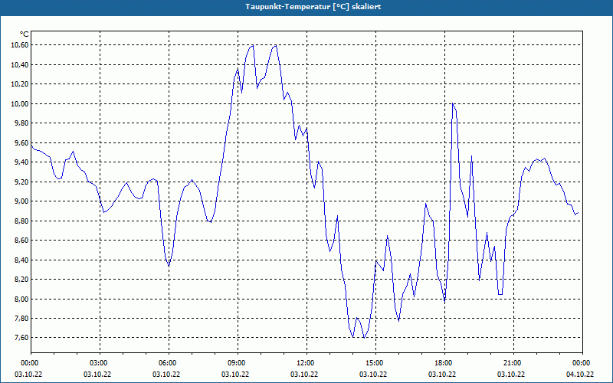Select the y-axis value '8,60'
This screenshot has height=383, width=613.
click(21, 241)
